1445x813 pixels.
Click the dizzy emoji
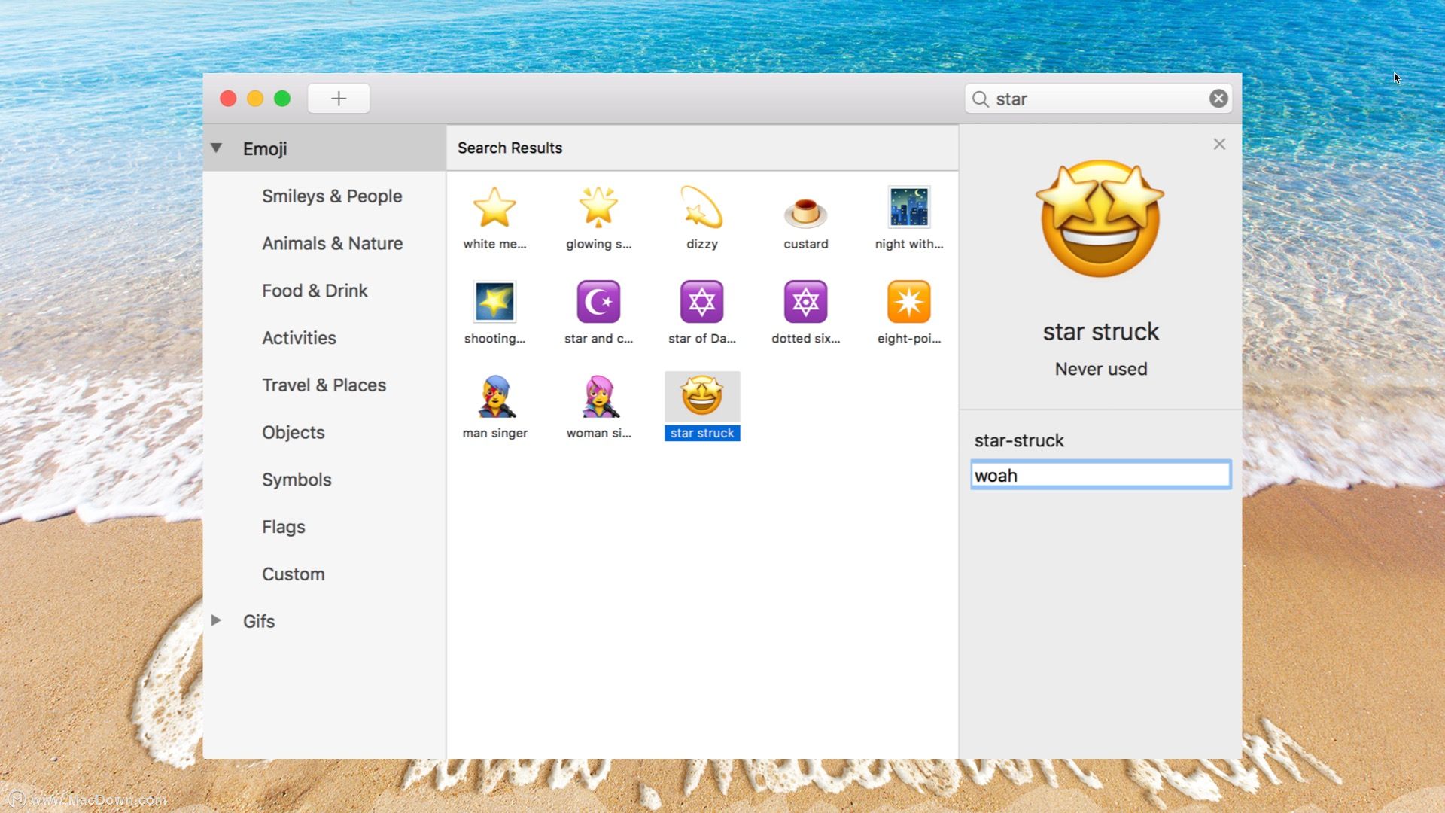(x=701, y=208)
